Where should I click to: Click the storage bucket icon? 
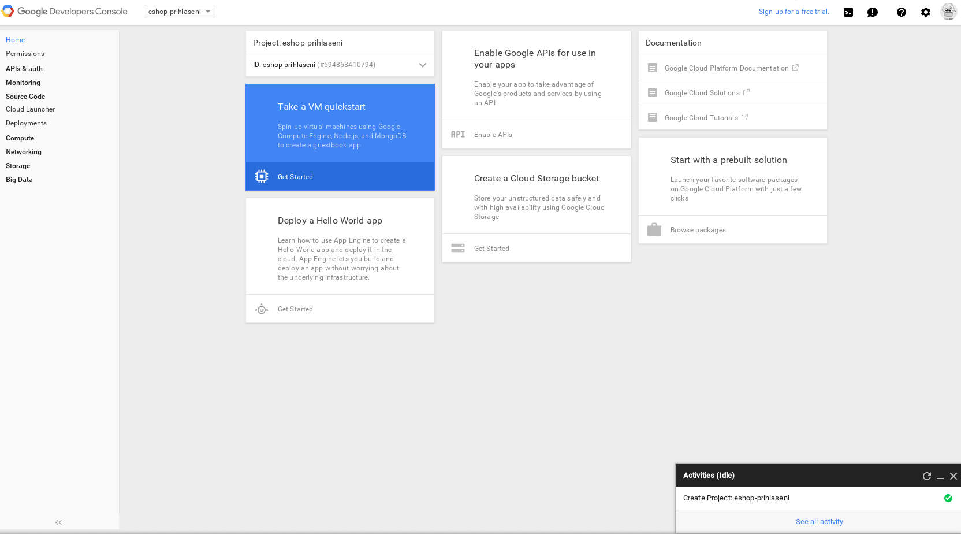point(458,249)
